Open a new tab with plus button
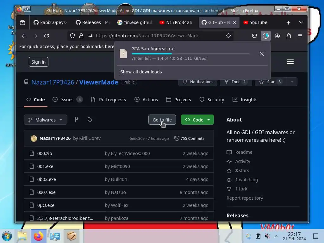 click(289, 22)
